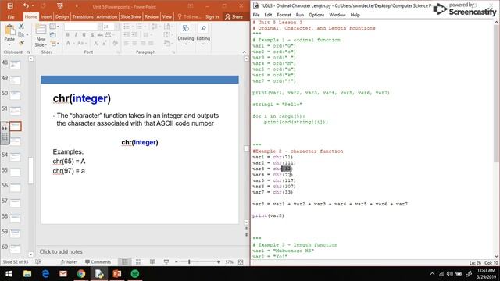This screenshot has height=281, width=500.
Task: Open the Windows Start menu
Action: 9,274
